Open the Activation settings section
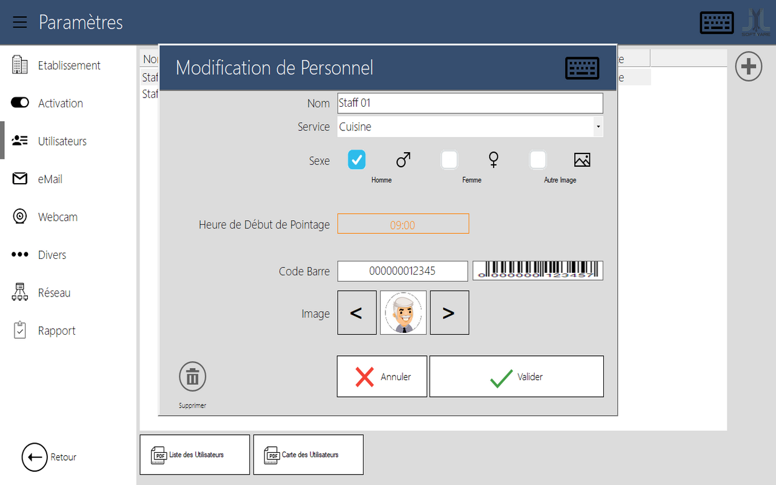Viewport: 776px width, 485px height. pyautogui.click(x=68, y=103)
